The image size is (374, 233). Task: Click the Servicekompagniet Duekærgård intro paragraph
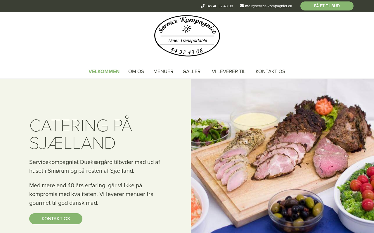pyautogui.click(x=95, y=167)
